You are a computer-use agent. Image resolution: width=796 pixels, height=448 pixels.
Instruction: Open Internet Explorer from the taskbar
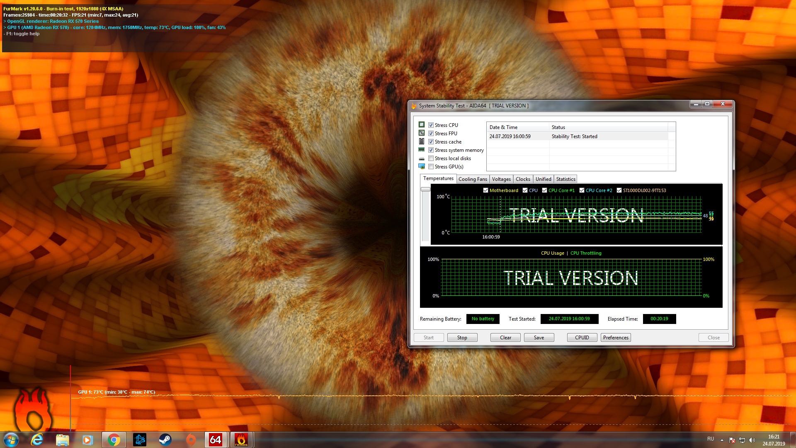pos(37,440)
